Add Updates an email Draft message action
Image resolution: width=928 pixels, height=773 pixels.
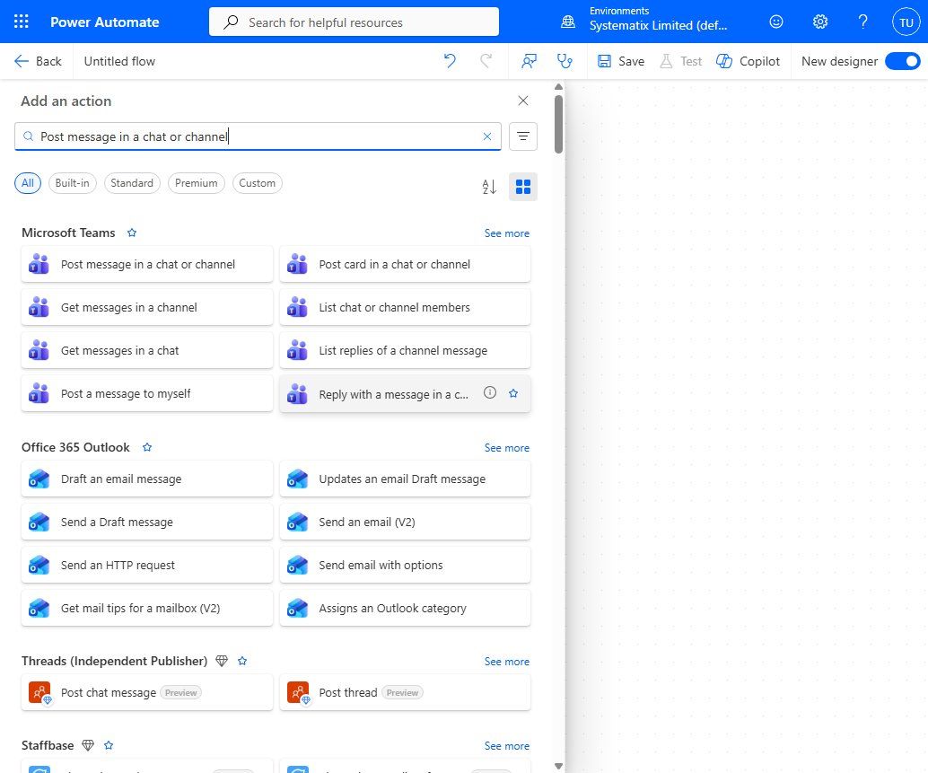(x=405, y=479)
